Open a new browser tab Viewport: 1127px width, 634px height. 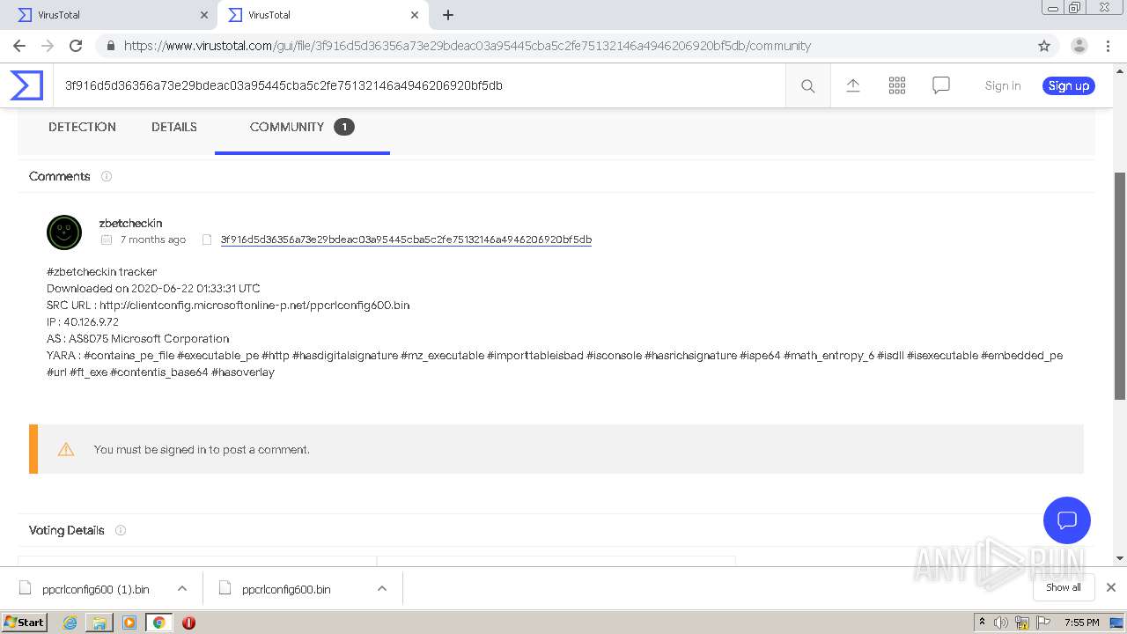[448, 15]
